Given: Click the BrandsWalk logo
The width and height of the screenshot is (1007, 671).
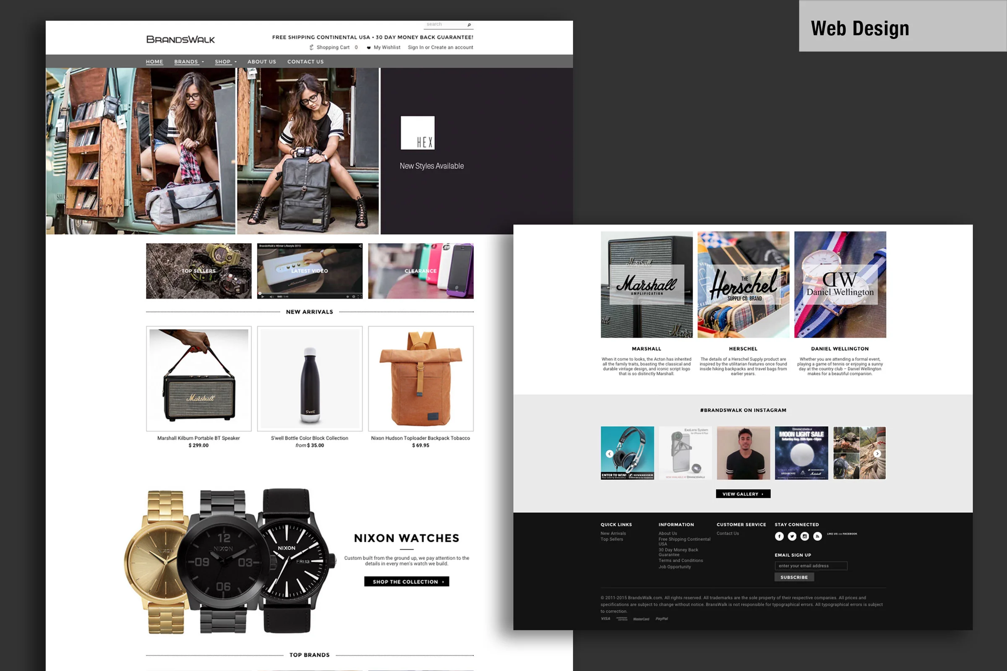Looking at the screenshot, I should pos(180,40).
